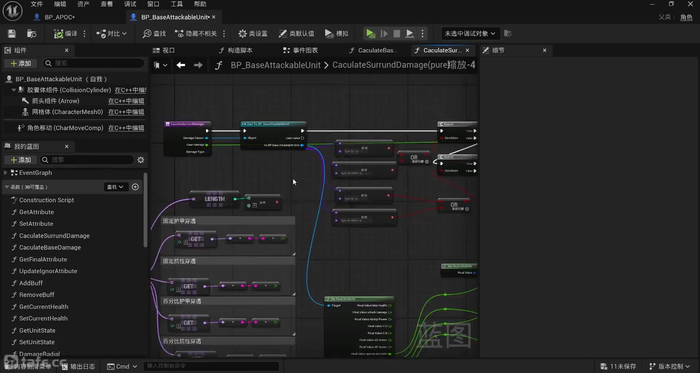Open the debug object dropdown

470,34
